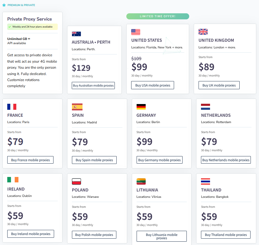Click the Spain flag icon
The image size is (259, 245).
[77, 107]
